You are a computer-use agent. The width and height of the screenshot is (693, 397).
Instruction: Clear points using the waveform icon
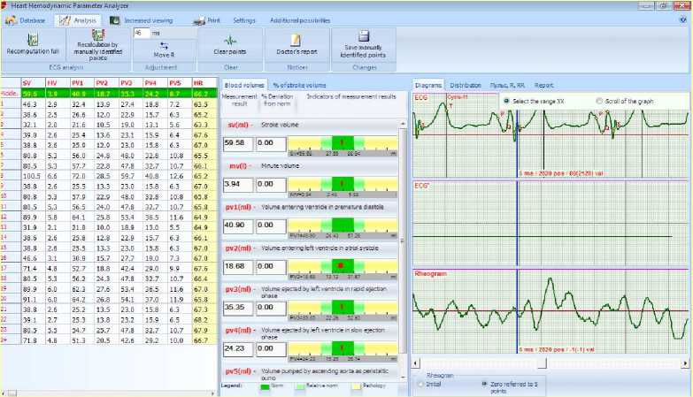[229, 40]
